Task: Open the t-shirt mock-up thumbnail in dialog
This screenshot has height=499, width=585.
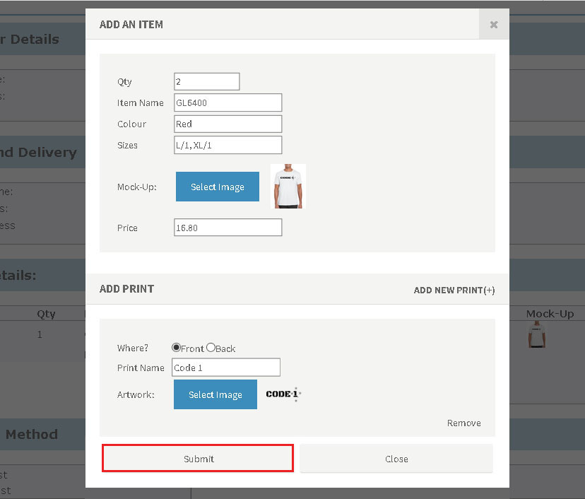Action: click(x=288, y=186)
